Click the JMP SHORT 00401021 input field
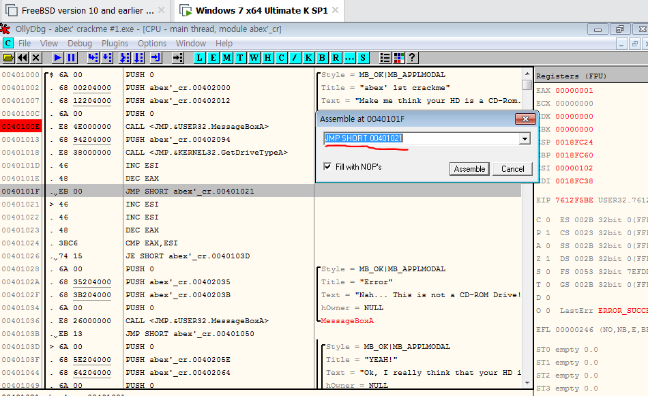The width and height of the screenshot is (648, 396). pos(422,138)
